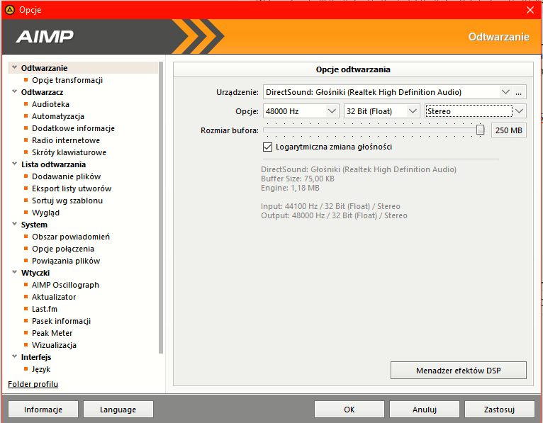
Task: Select Automatyzacja in the settings tree
Action: click(x=58, y=116)
